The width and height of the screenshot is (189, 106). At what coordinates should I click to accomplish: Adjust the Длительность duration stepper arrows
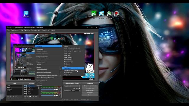[79, 91]
